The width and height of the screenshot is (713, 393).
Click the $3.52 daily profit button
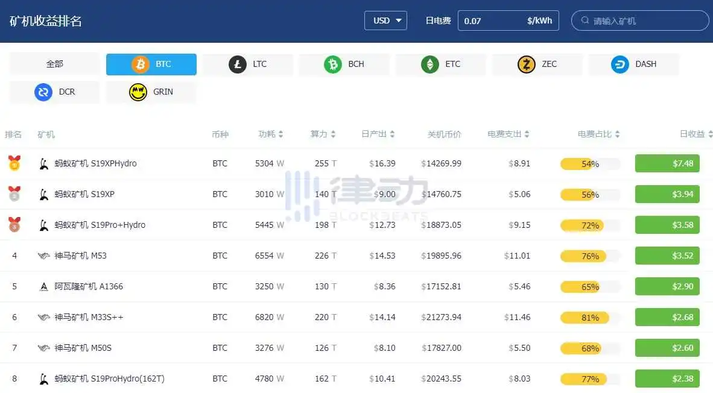(667, 256)
